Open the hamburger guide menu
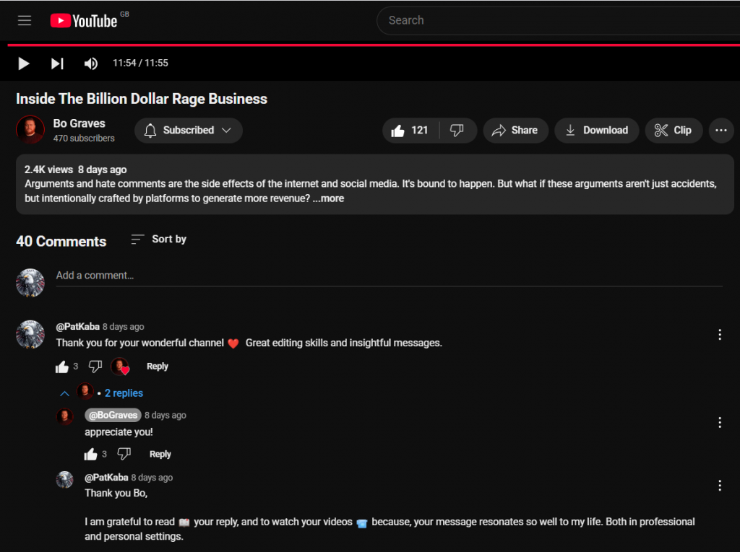740x552 pixels. pyautogui.click(x=25, y=21)
